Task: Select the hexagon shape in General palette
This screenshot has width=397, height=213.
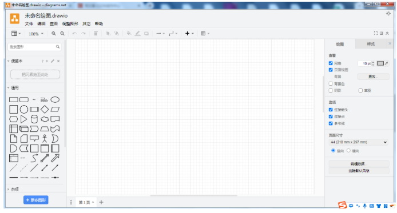Action: (13, 119)
